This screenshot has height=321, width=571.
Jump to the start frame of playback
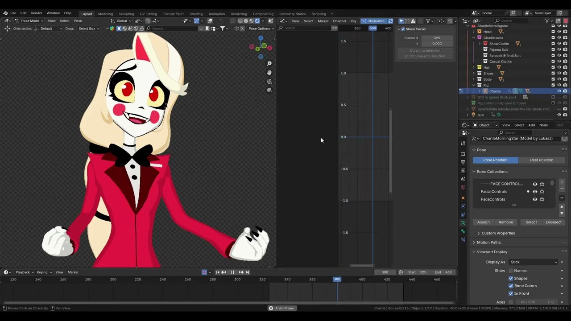(218, 272)
